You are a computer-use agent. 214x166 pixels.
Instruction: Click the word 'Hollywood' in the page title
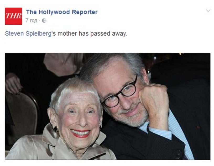54,12
